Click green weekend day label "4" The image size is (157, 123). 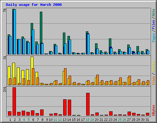tap(24, 120)
